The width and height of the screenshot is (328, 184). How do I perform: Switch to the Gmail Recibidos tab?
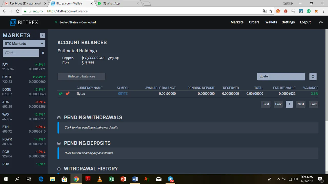pyautogui.click(x=25, y=4)
